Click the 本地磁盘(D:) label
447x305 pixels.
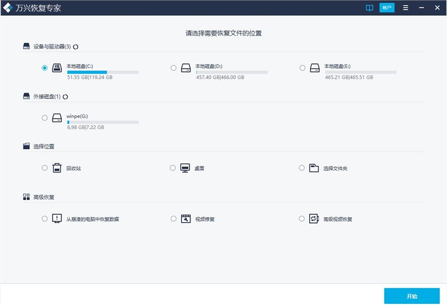tap(209, 66)
